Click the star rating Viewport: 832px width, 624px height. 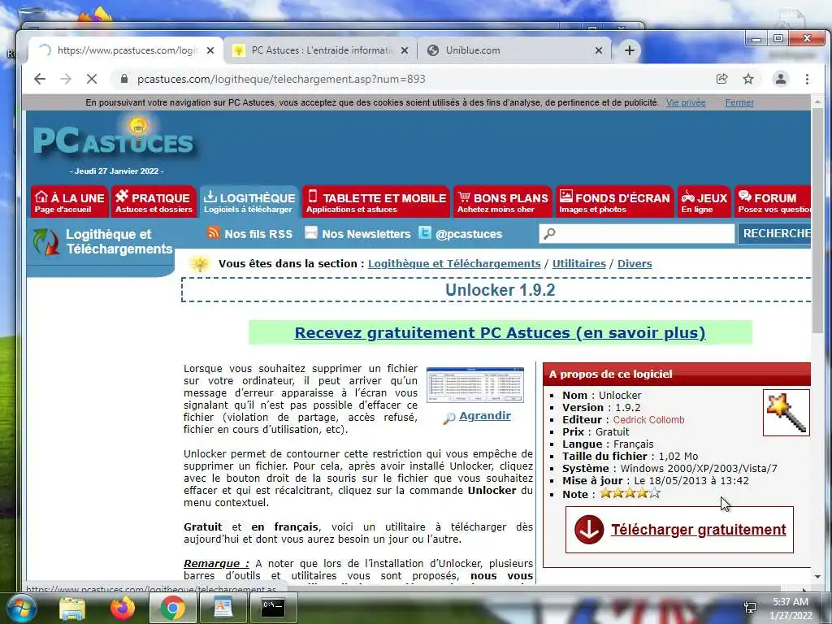[x=630, y=493]
